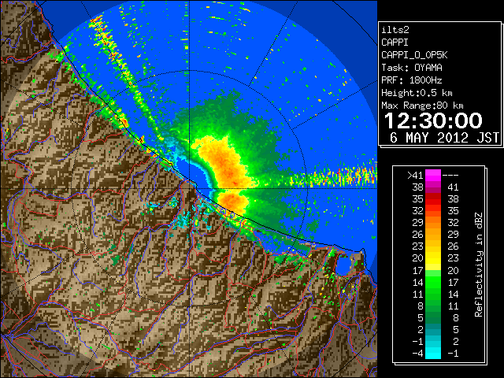The height and width of the screenshot is (378, 504).
Task: Click the '6 MAY 2012 JST' date
Action: [444, 138]
